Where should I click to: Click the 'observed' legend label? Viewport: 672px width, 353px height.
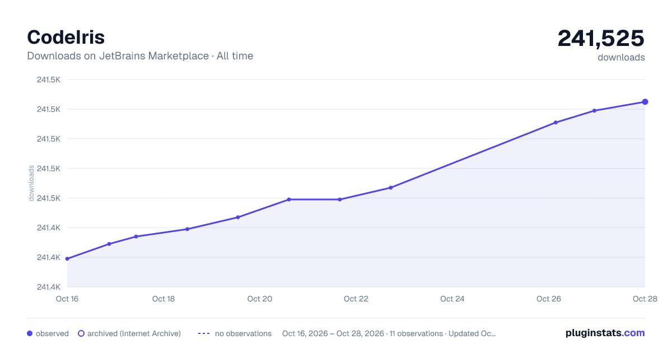52,333
